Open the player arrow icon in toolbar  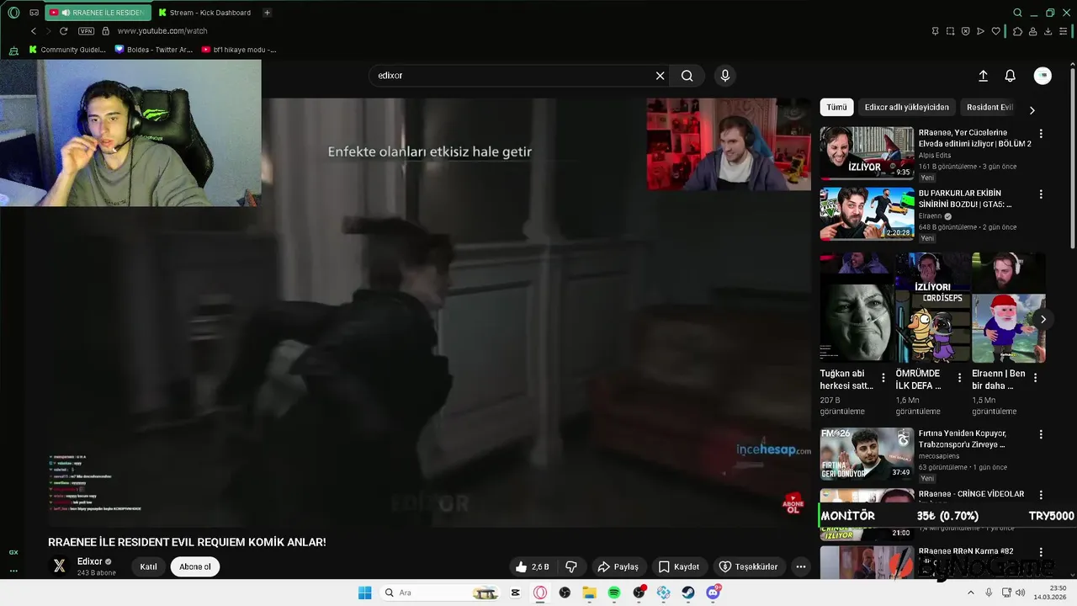980,31
